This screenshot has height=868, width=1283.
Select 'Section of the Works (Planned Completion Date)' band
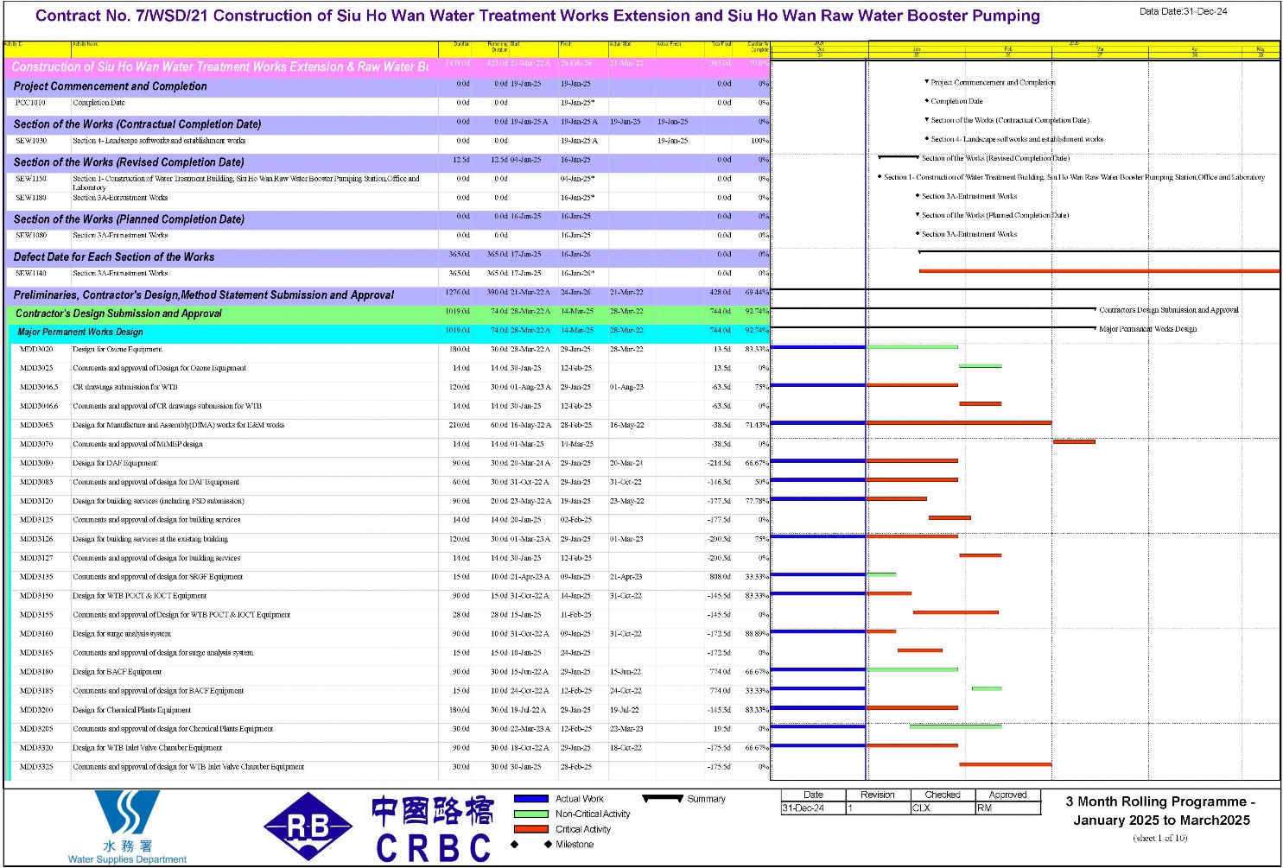(x=387, y=219)
